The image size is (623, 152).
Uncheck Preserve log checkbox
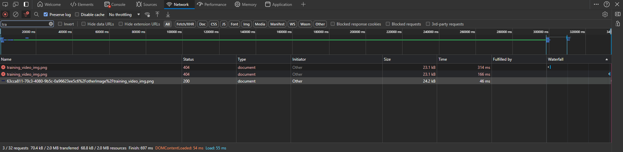(46, 14)
